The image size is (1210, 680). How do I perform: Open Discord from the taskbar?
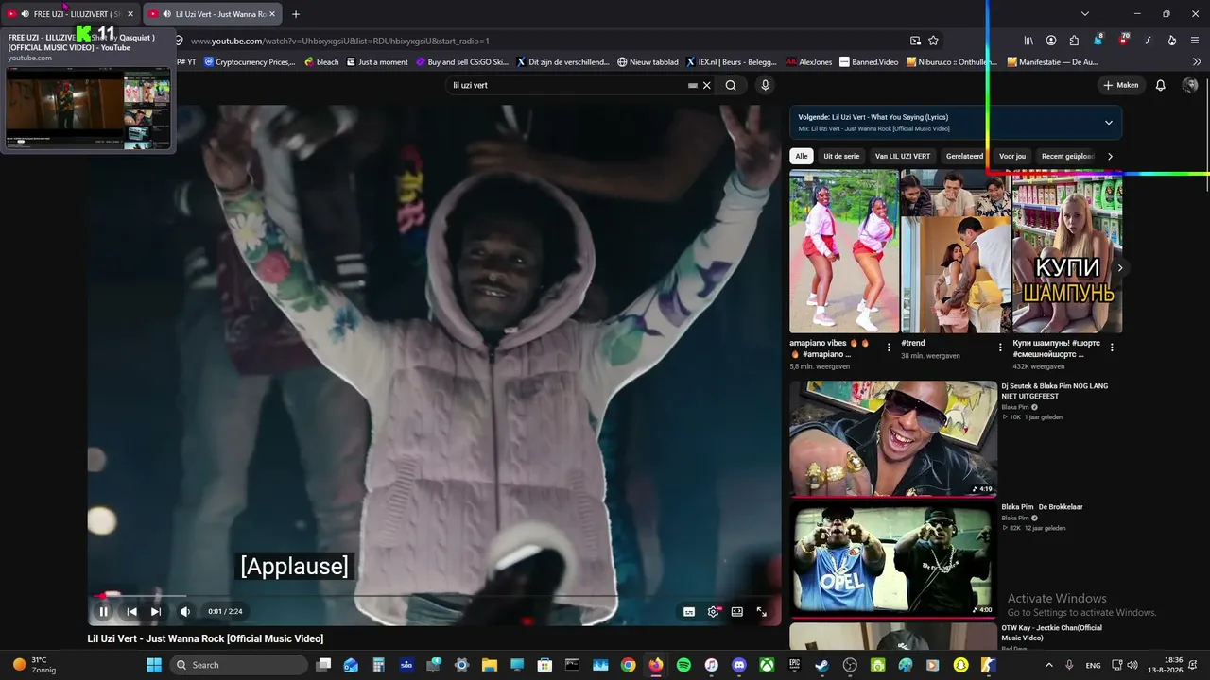[x=739, y=665]
